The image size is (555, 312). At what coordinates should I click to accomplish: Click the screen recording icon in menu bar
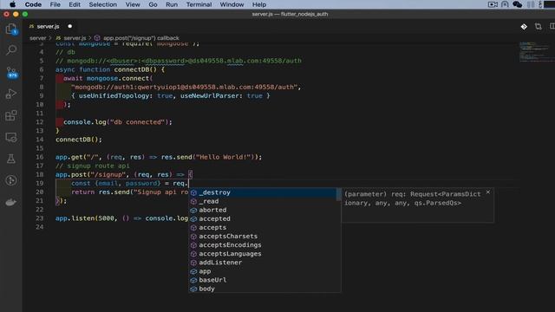(x=493, y=4)
